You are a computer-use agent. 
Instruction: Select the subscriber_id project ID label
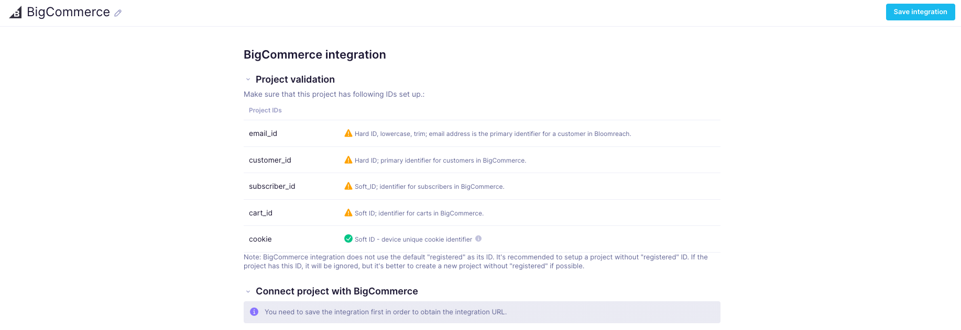(x=272, y=186)
